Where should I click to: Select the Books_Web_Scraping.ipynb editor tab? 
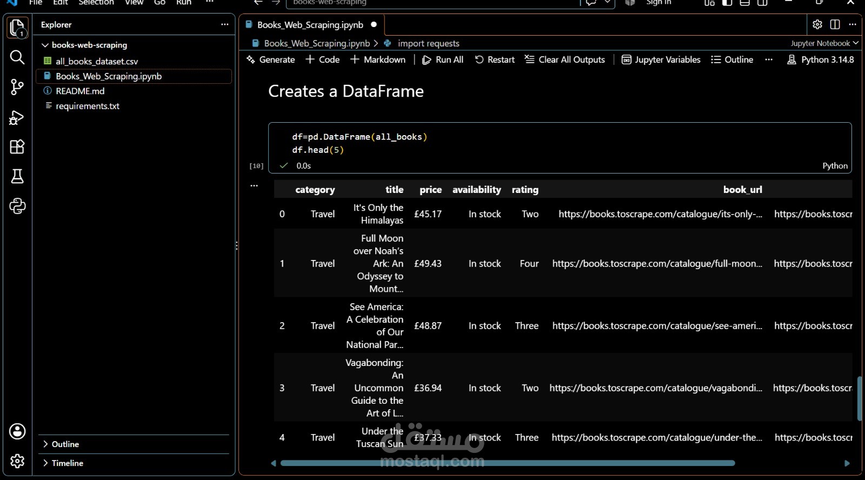coord(311,25)
